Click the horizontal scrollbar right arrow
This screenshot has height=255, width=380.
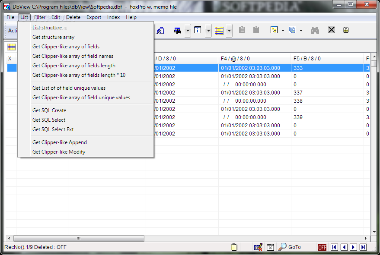[366, 238]
